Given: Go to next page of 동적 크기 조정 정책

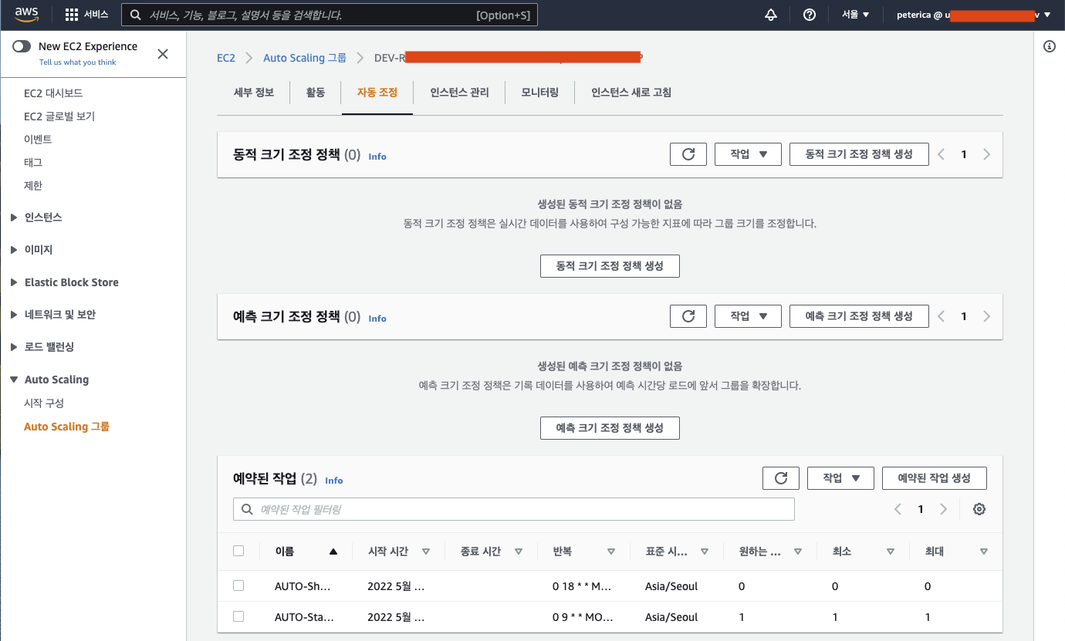Looking at the screenshot, I should [x=987, y=154].
